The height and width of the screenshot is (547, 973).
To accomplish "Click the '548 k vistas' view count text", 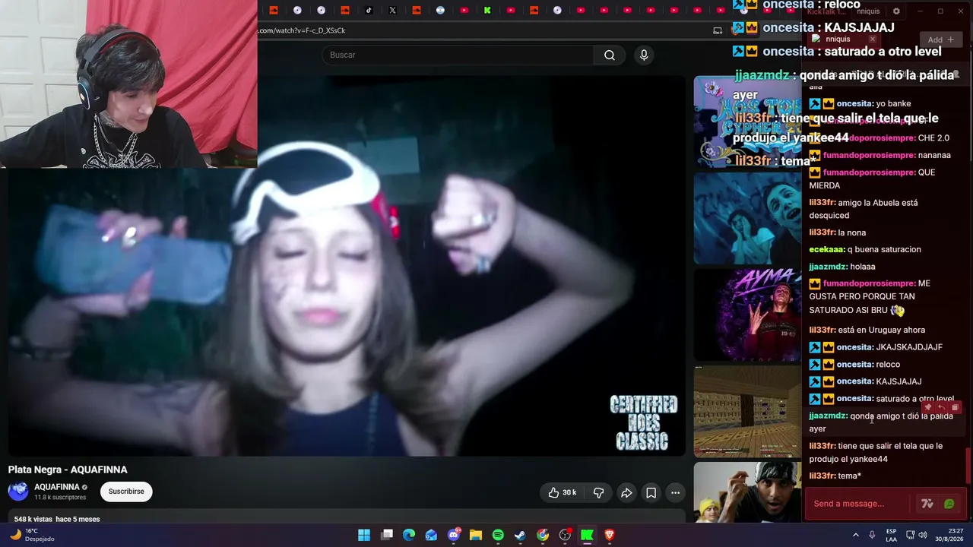I will pos(33,519).
